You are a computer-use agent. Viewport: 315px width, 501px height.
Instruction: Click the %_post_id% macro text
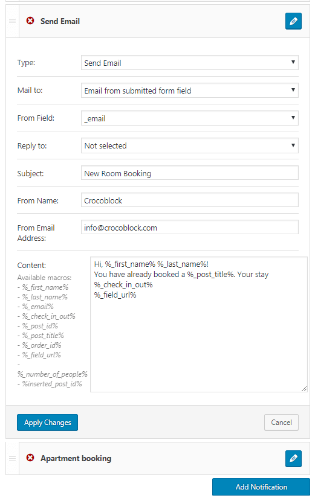point(40,326)
